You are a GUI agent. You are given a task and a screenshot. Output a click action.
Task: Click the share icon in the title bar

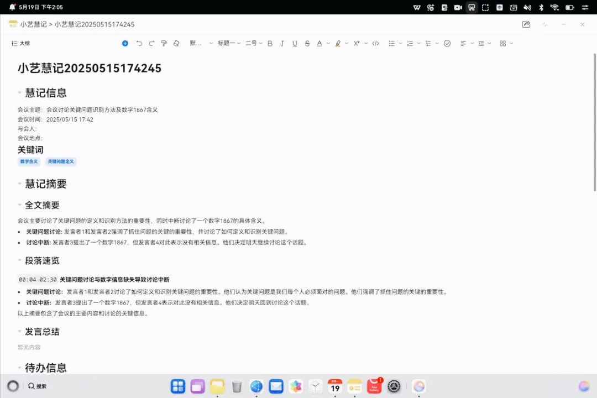tap(526, 24)
